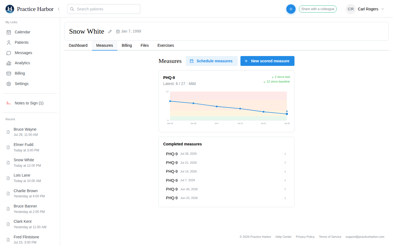Image resolution: width=393 pixels, height=246 pixels.
Task: Open the Files tab
Action: tap(145, 45)
